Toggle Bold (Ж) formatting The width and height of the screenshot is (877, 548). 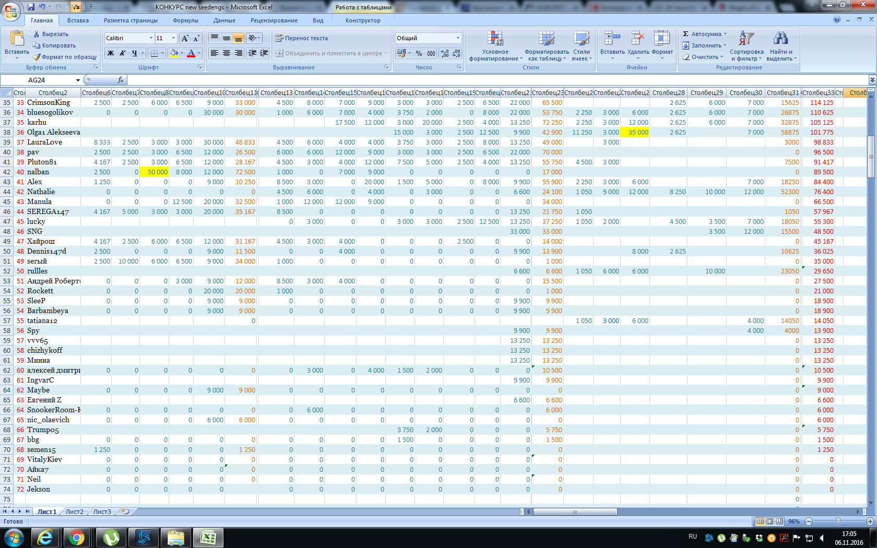(x=111, y=53)
